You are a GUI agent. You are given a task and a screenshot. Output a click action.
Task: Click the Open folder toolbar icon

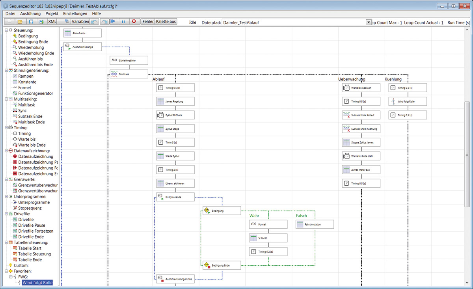tap(20, 22)
